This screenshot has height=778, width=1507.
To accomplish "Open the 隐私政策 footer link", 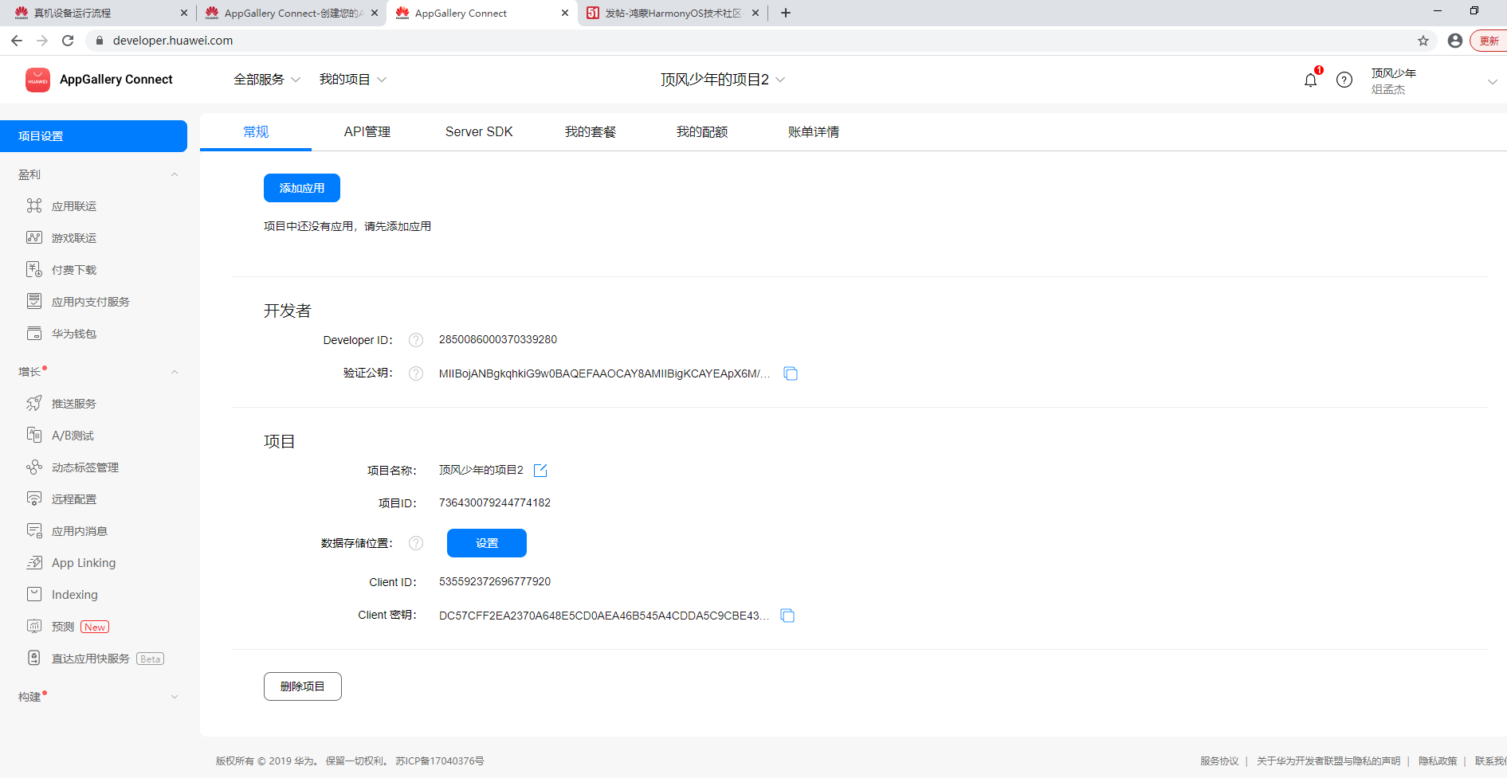I will [x=1438, y=761].
